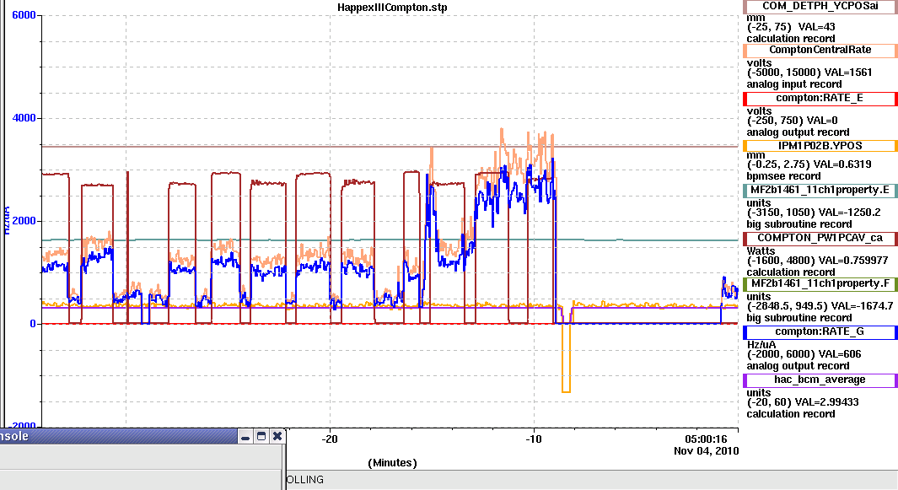Click the 2000 y-axis label
This screenshot has width=898, height=490.
(24, 221)
